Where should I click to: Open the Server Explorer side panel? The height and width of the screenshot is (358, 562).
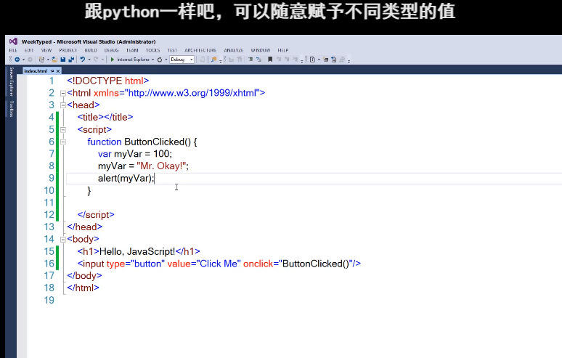click(11, 81)
